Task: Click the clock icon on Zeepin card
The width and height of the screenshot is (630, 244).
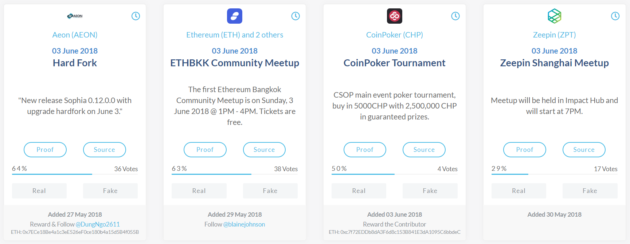Action: (615, 16)
